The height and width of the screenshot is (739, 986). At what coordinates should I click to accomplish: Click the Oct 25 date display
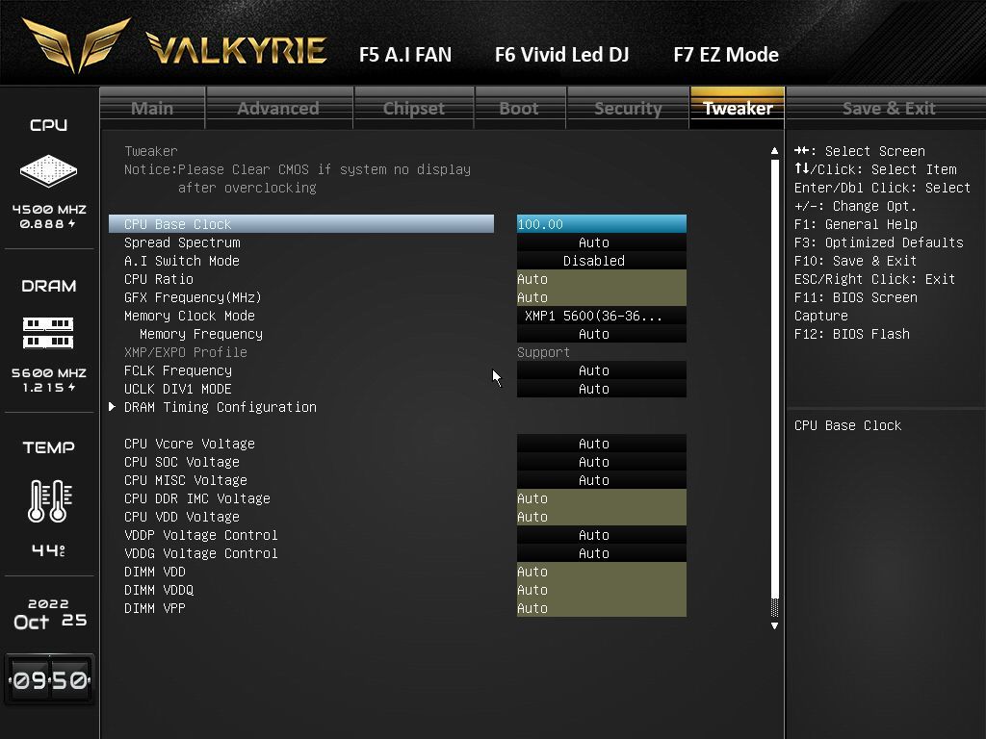(50, 622)
